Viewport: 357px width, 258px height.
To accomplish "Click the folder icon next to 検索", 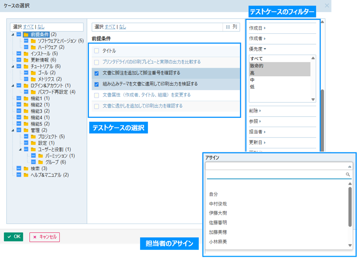I will 26,169.
